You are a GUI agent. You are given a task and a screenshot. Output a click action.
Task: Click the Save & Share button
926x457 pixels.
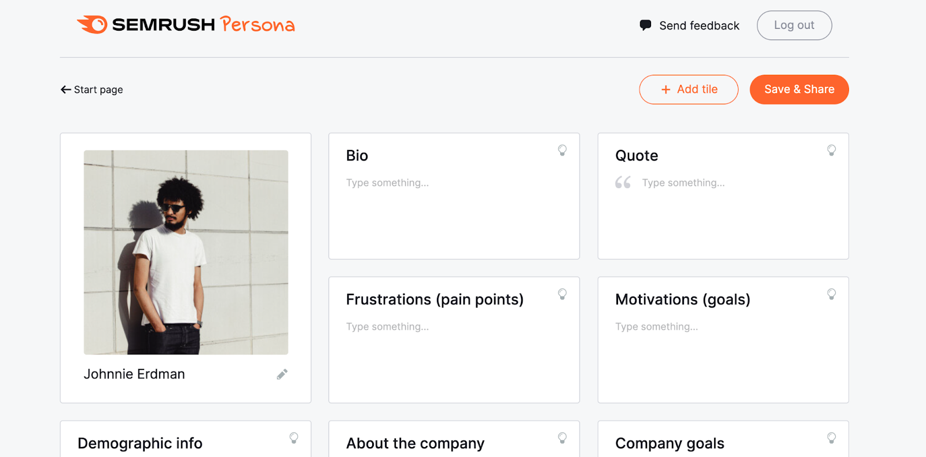pos(799,90)
